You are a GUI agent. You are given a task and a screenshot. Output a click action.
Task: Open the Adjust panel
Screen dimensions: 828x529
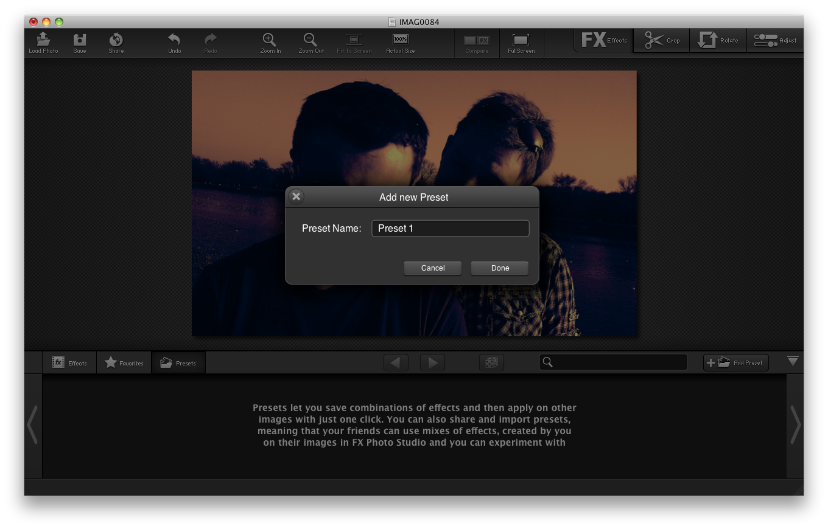(x=775, y=40)
